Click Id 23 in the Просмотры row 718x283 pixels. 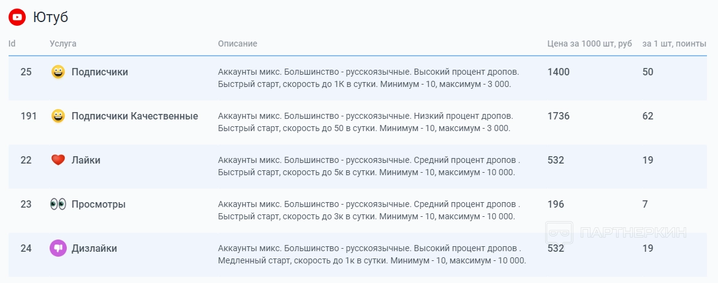(26, 205)
